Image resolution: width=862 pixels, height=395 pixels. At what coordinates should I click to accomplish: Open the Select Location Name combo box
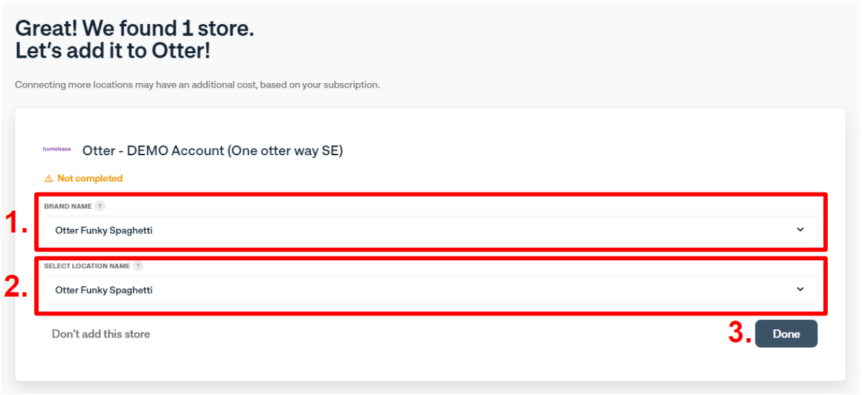(430, 289)
